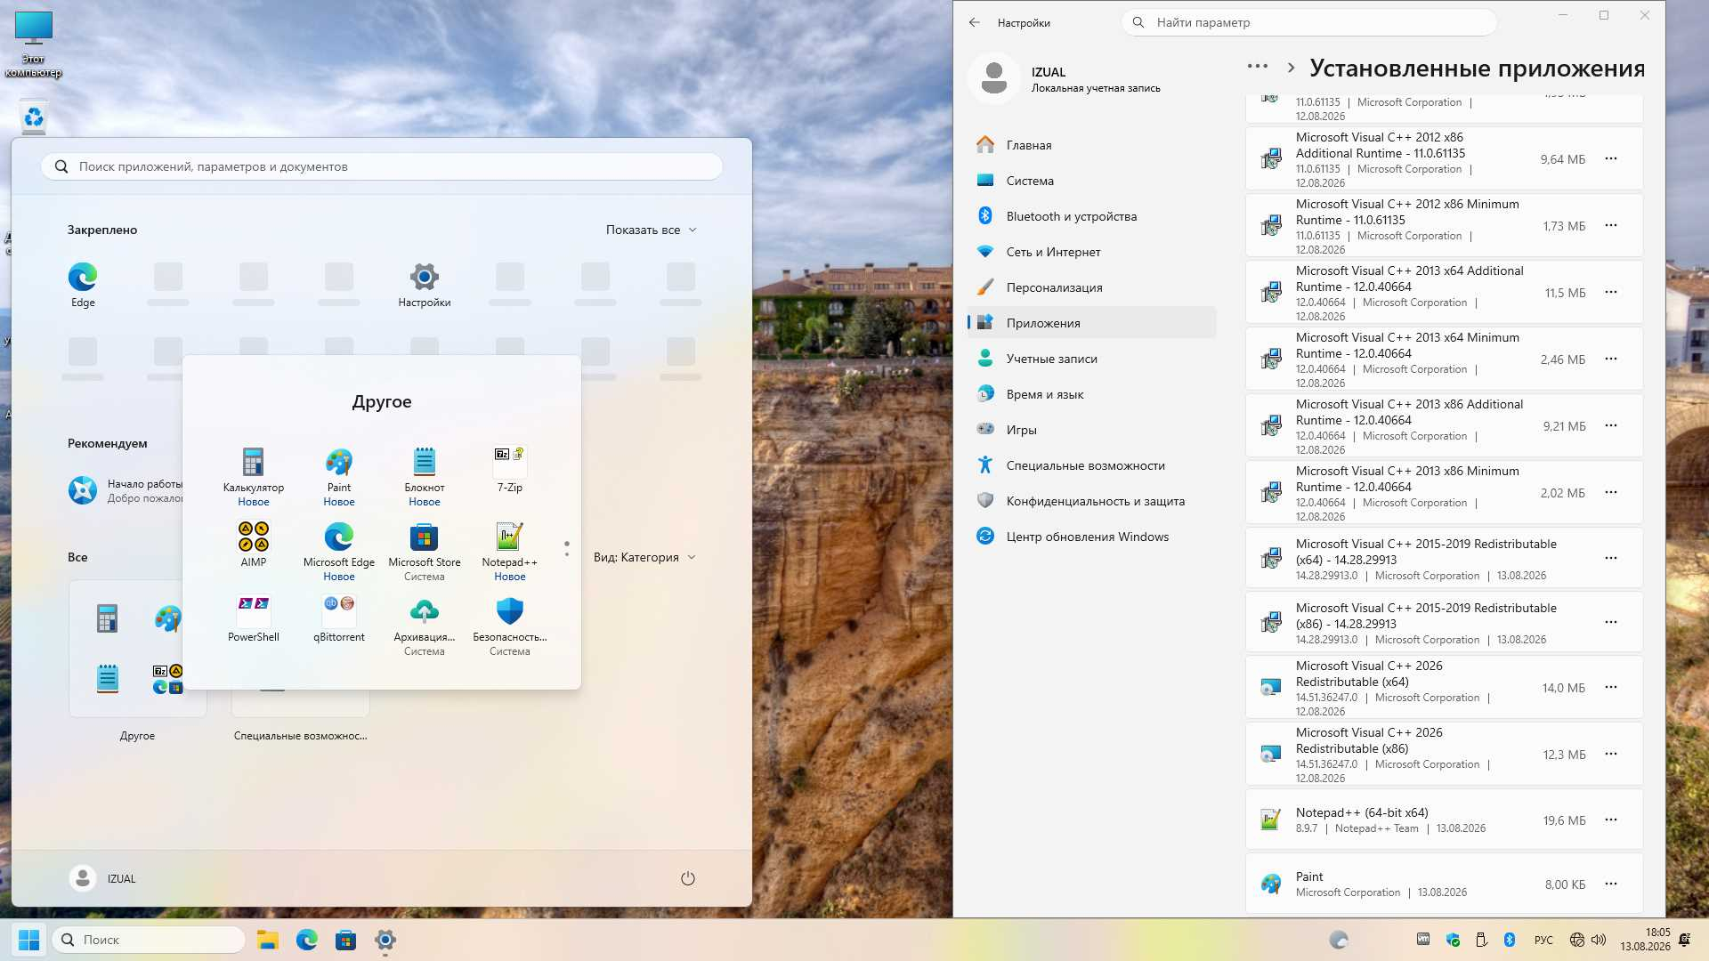
Task: Open Notepad++ from the Другое folder
Action: (x=509, y=552)
